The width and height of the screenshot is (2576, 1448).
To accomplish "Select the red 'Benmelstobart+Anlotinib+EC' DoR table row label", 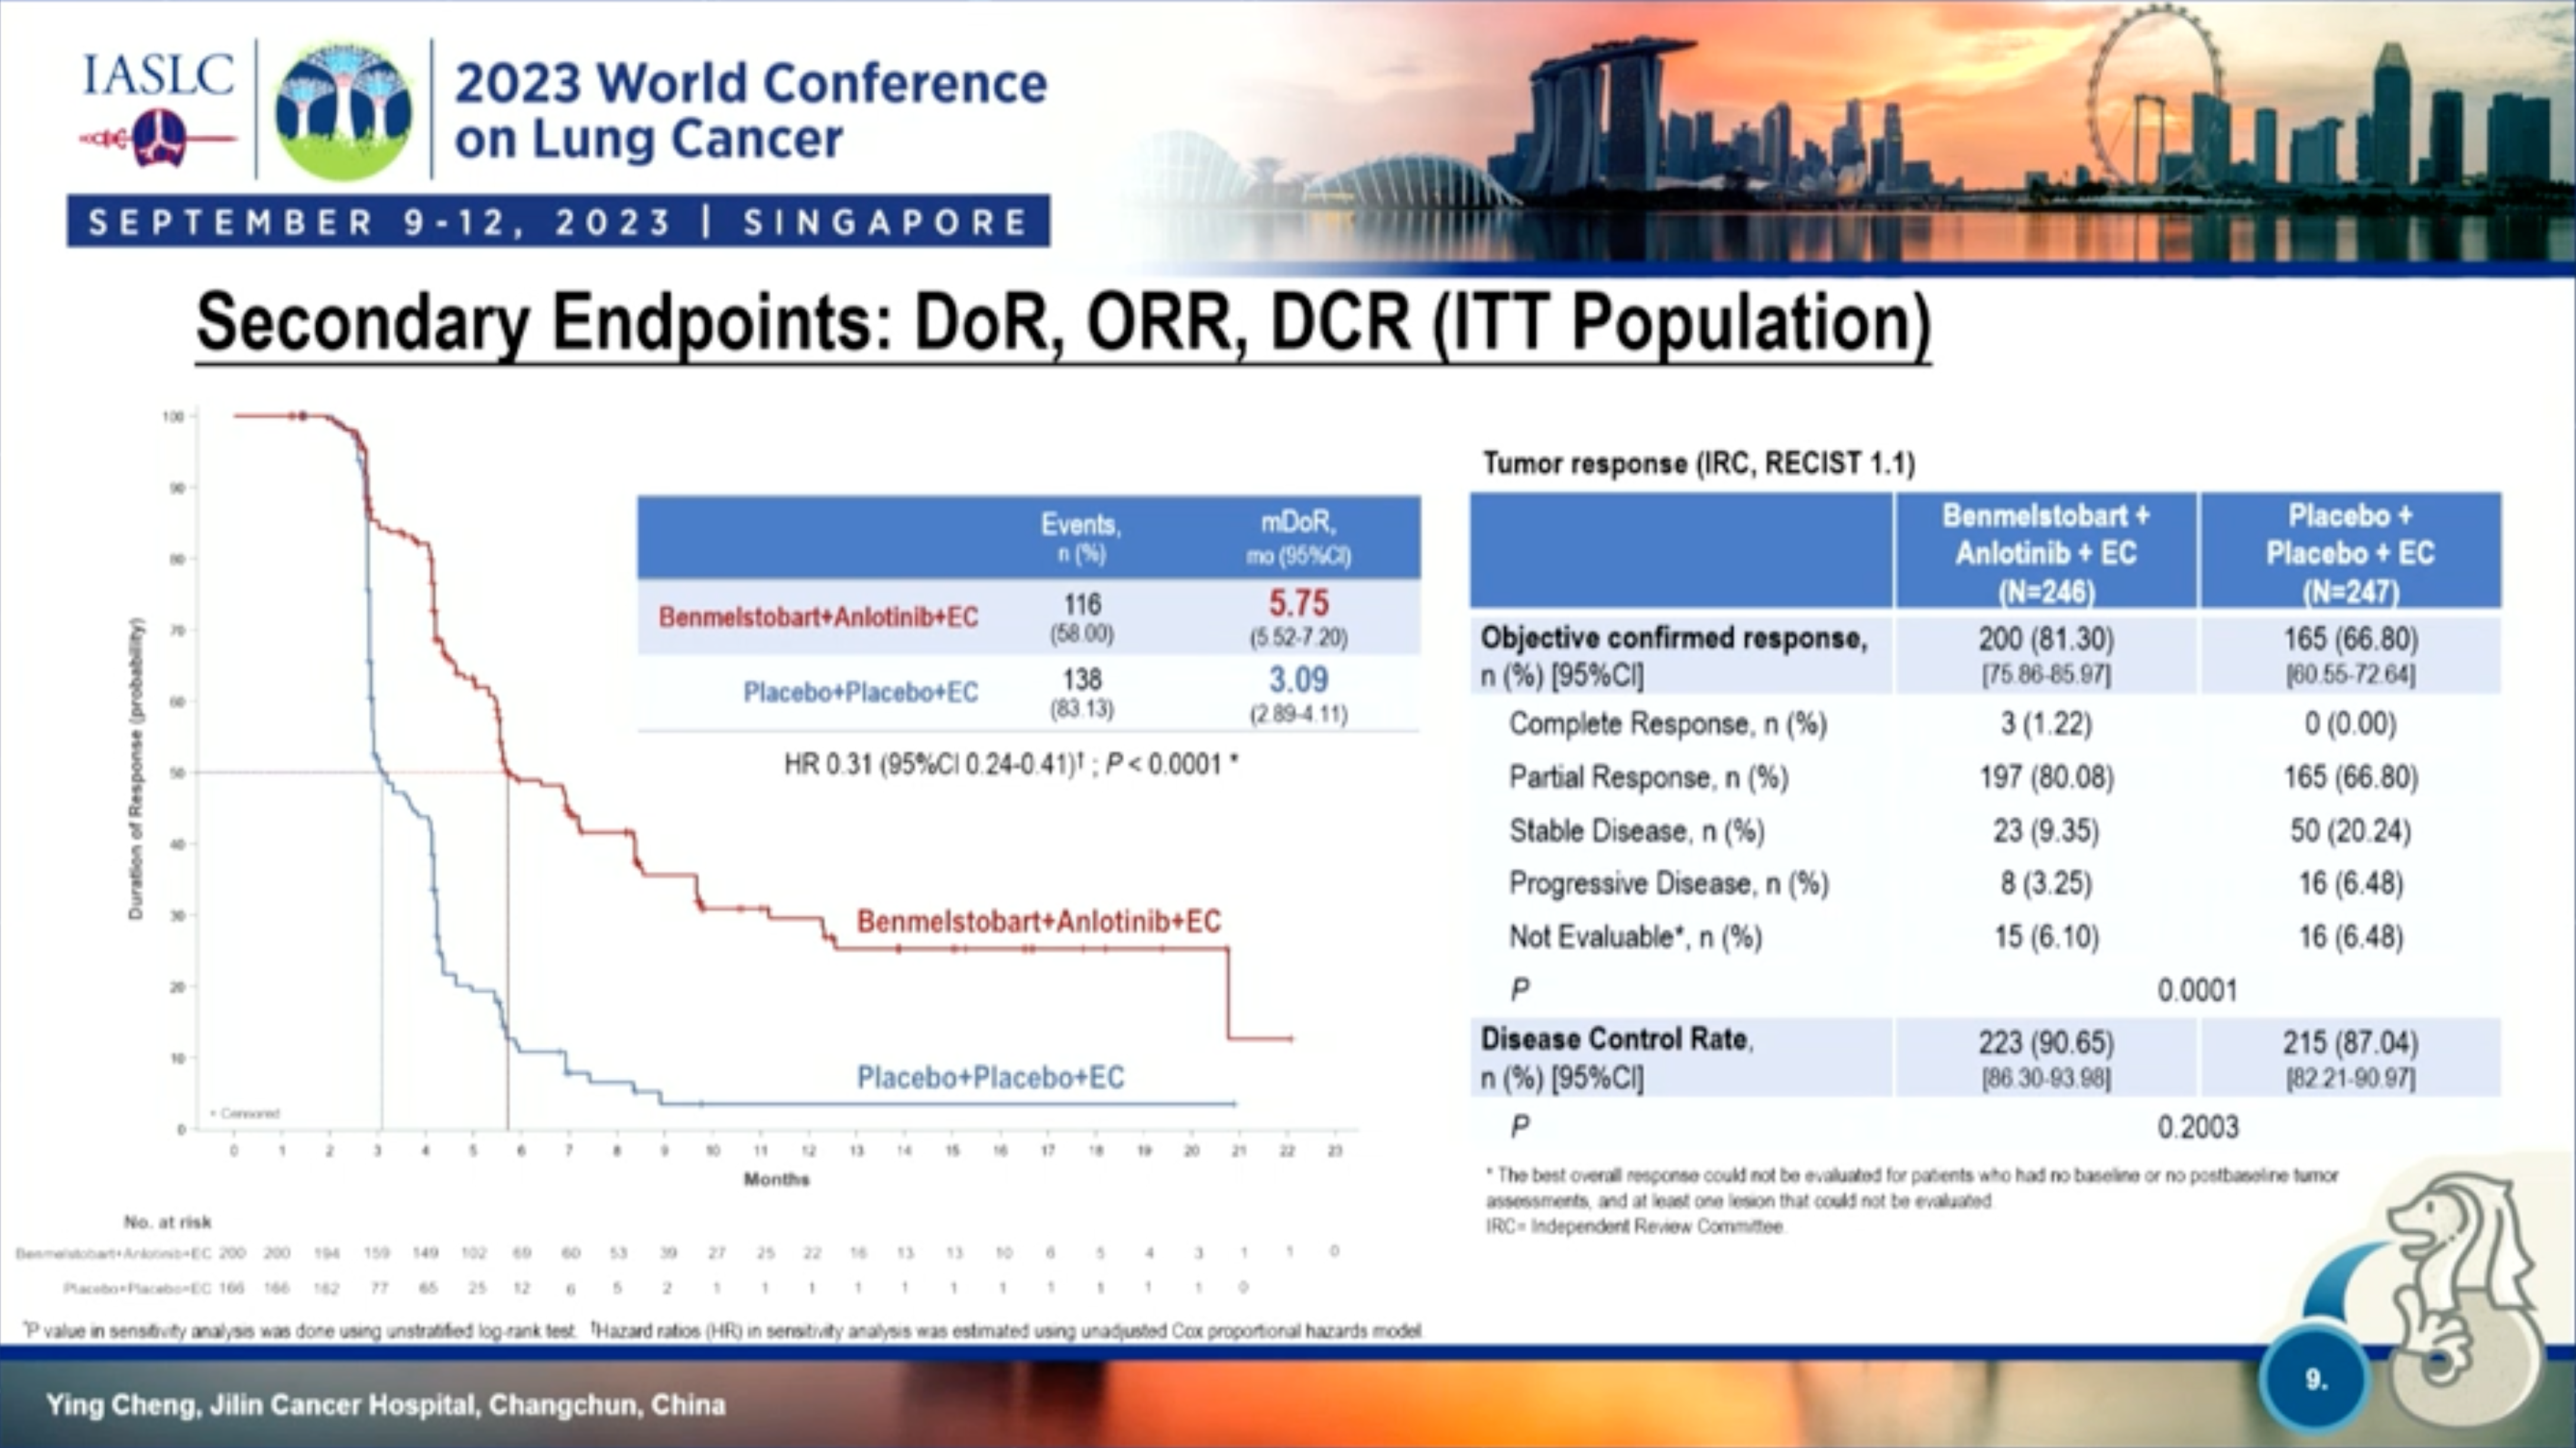I will 818,617.
